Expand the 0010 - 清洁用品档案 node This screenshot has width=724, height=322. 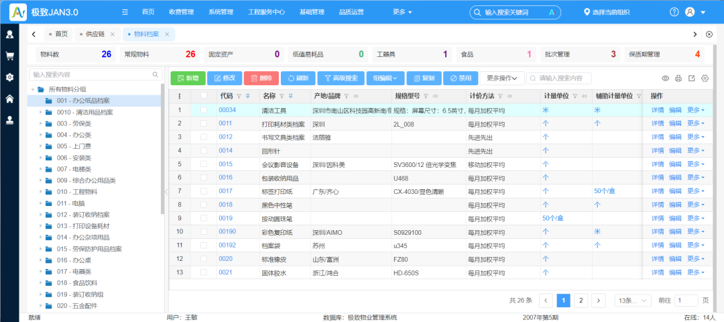pos(41,112)
